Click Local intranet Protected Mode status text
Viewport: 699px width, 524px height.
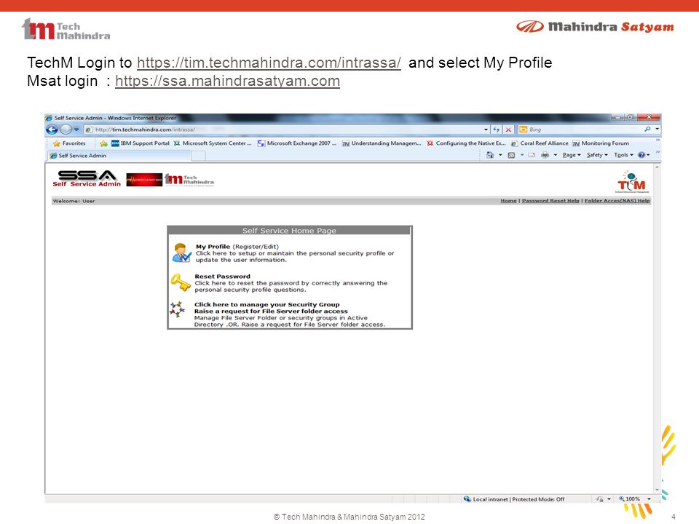point(518,499)
